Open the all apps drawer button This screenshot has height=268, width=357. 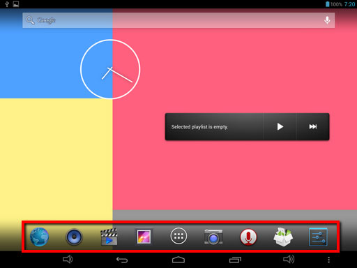[x=178, y=236]
